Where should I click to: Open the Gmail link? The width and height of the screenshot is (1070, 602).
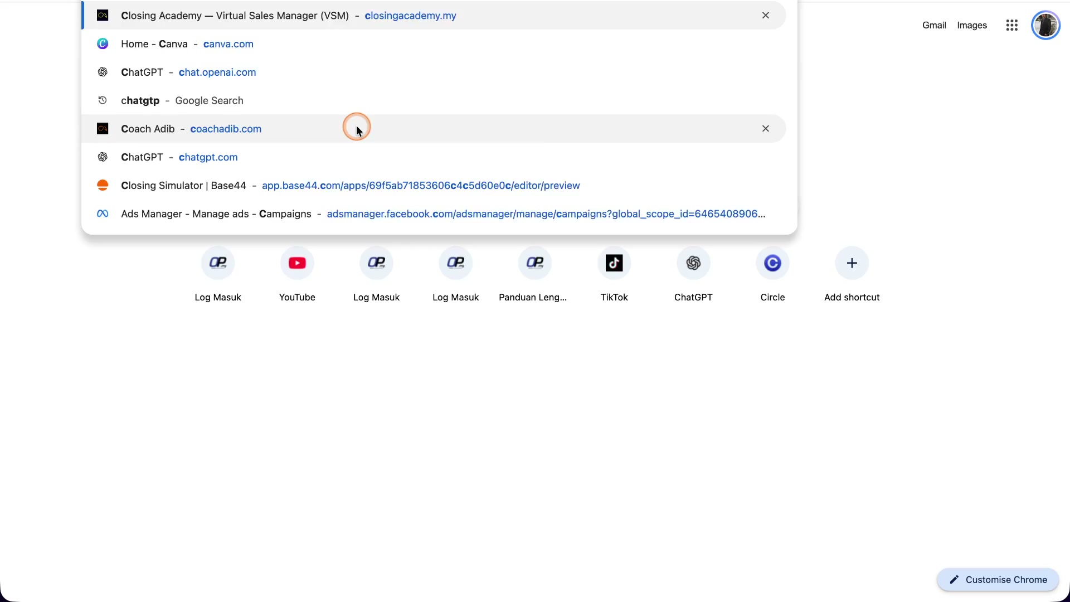(x=934, y=26)
